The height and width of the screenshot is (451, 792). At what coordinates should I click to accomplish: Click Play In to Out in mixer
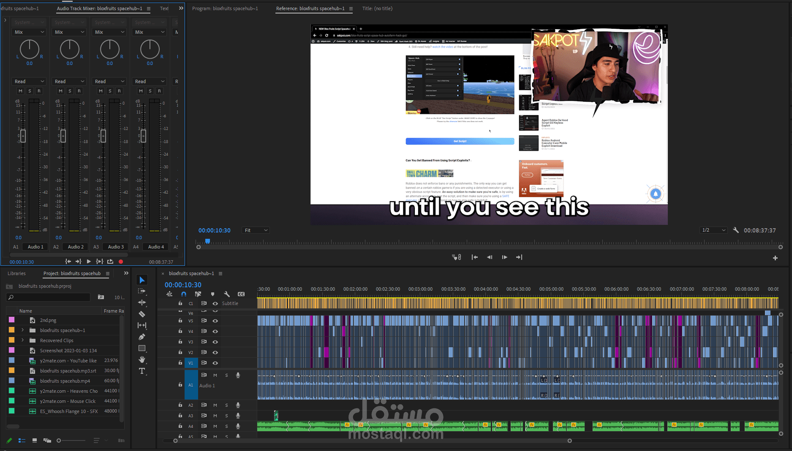(x=100, y=262)
